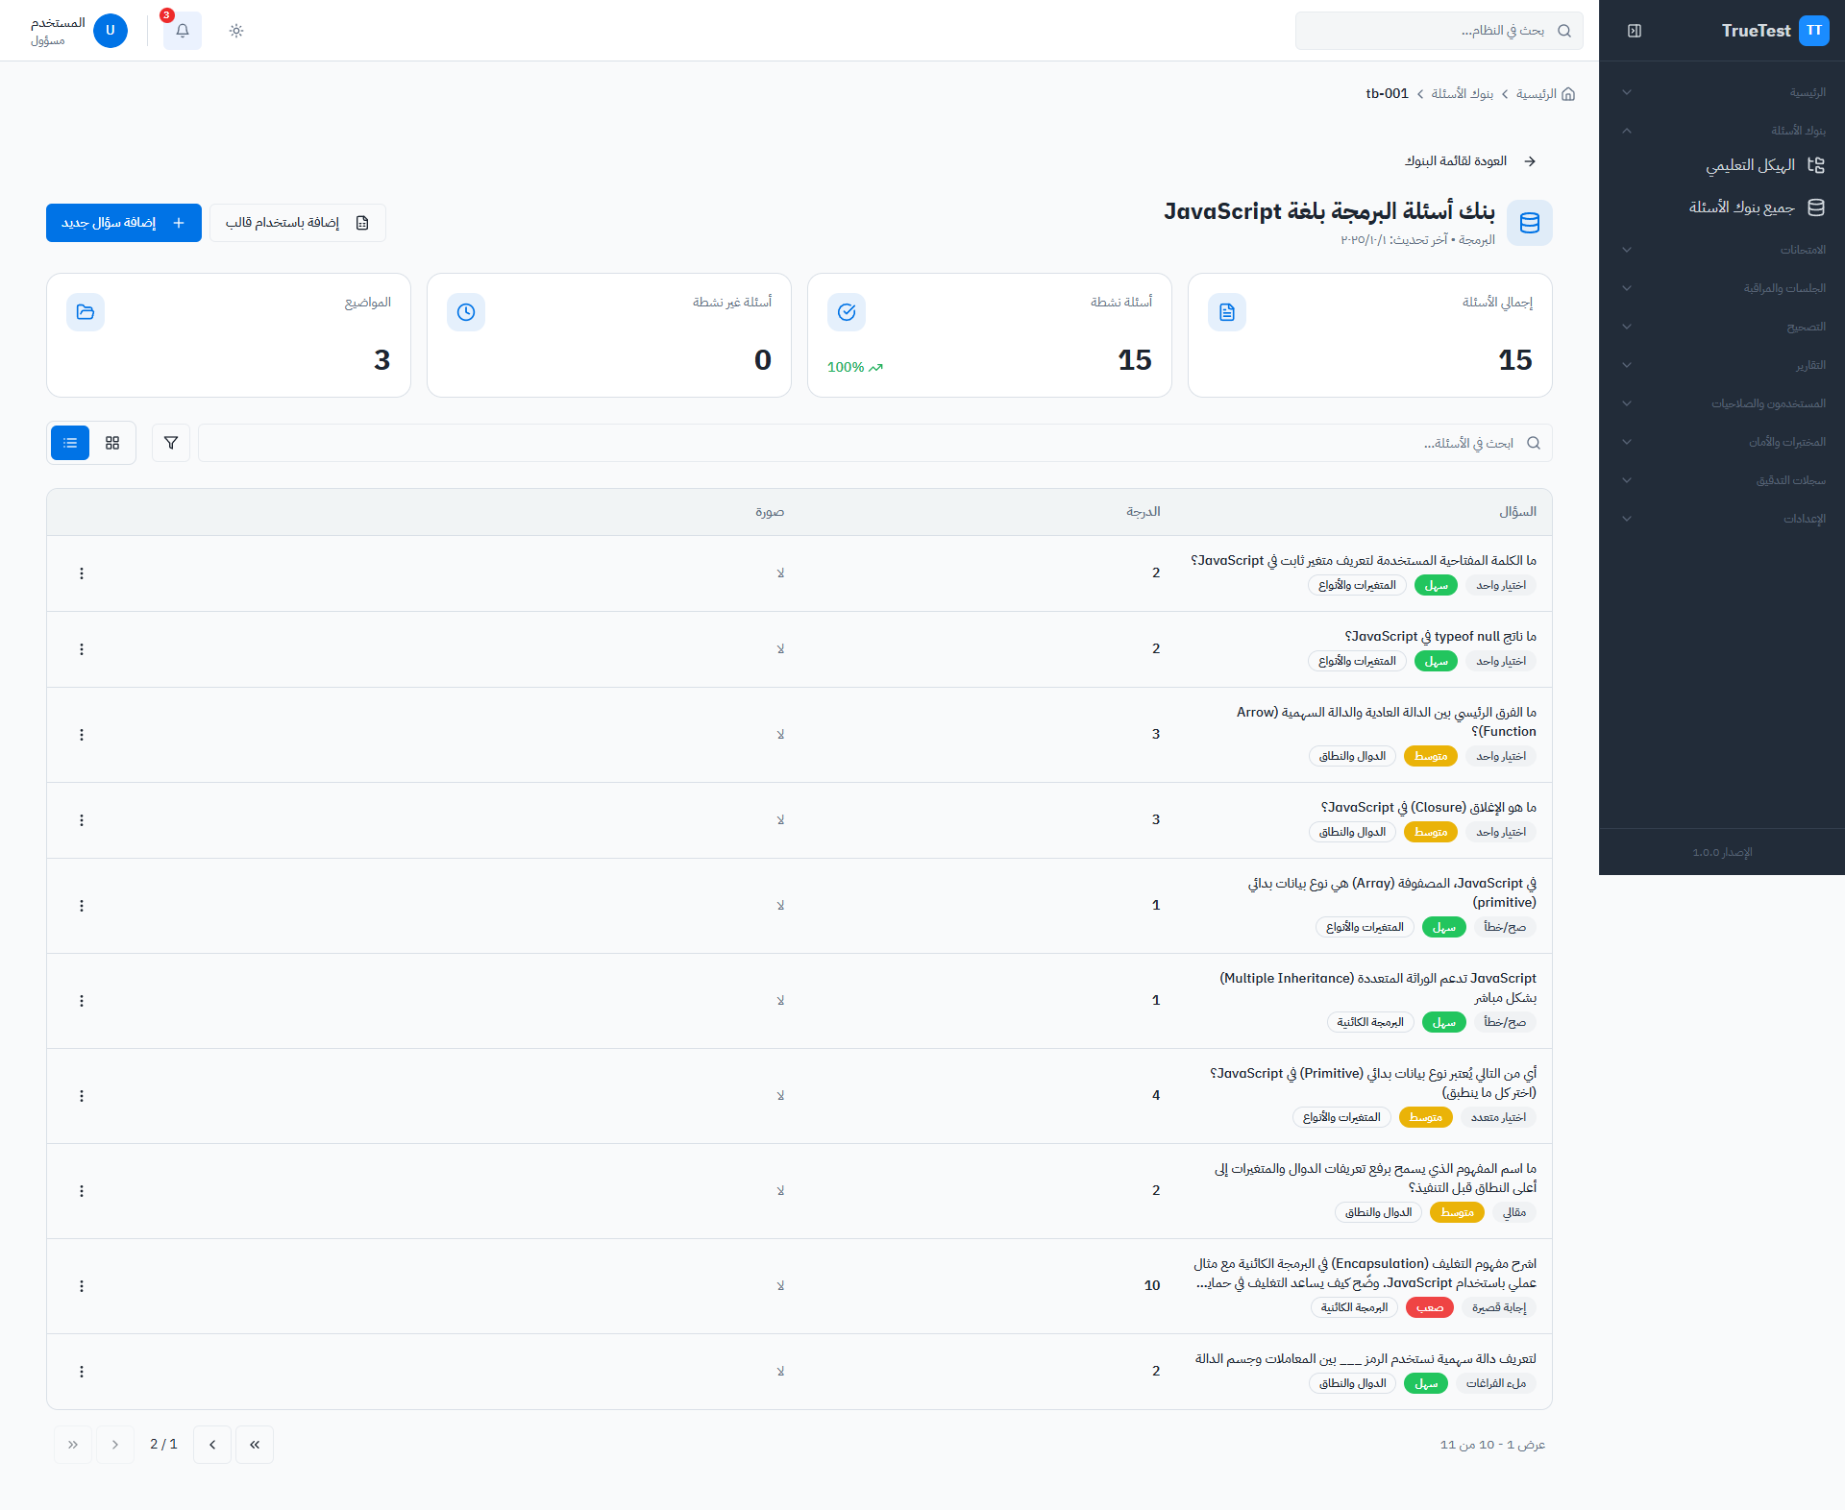
Task: Switch to grid view layout
Action: coord(112,443)
